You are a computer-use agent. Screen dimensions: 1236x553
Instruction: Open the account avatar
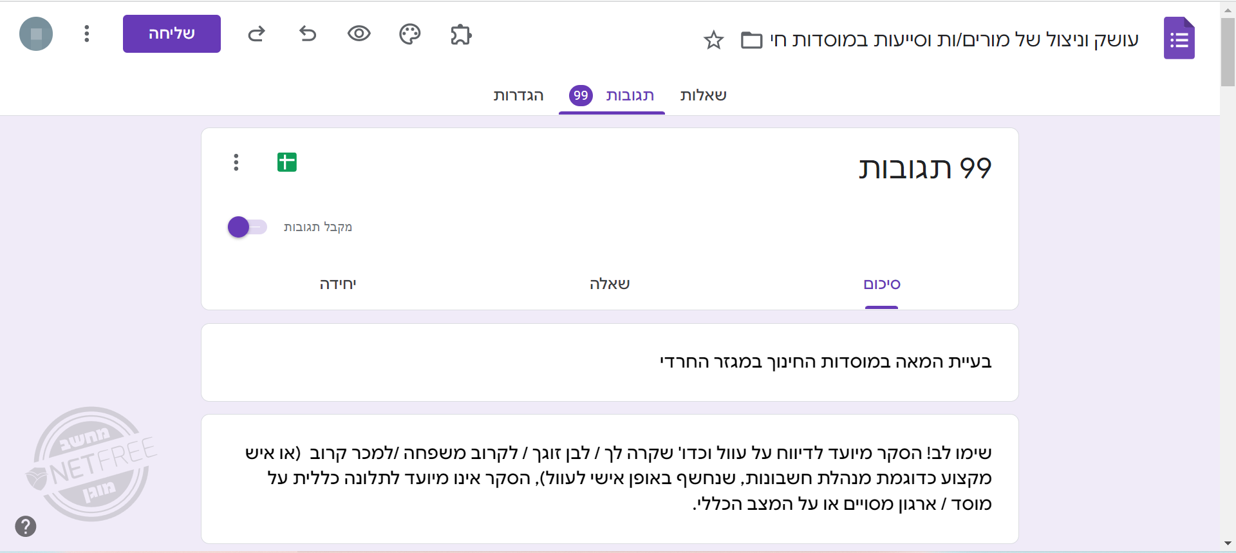[x=36, y=33]
